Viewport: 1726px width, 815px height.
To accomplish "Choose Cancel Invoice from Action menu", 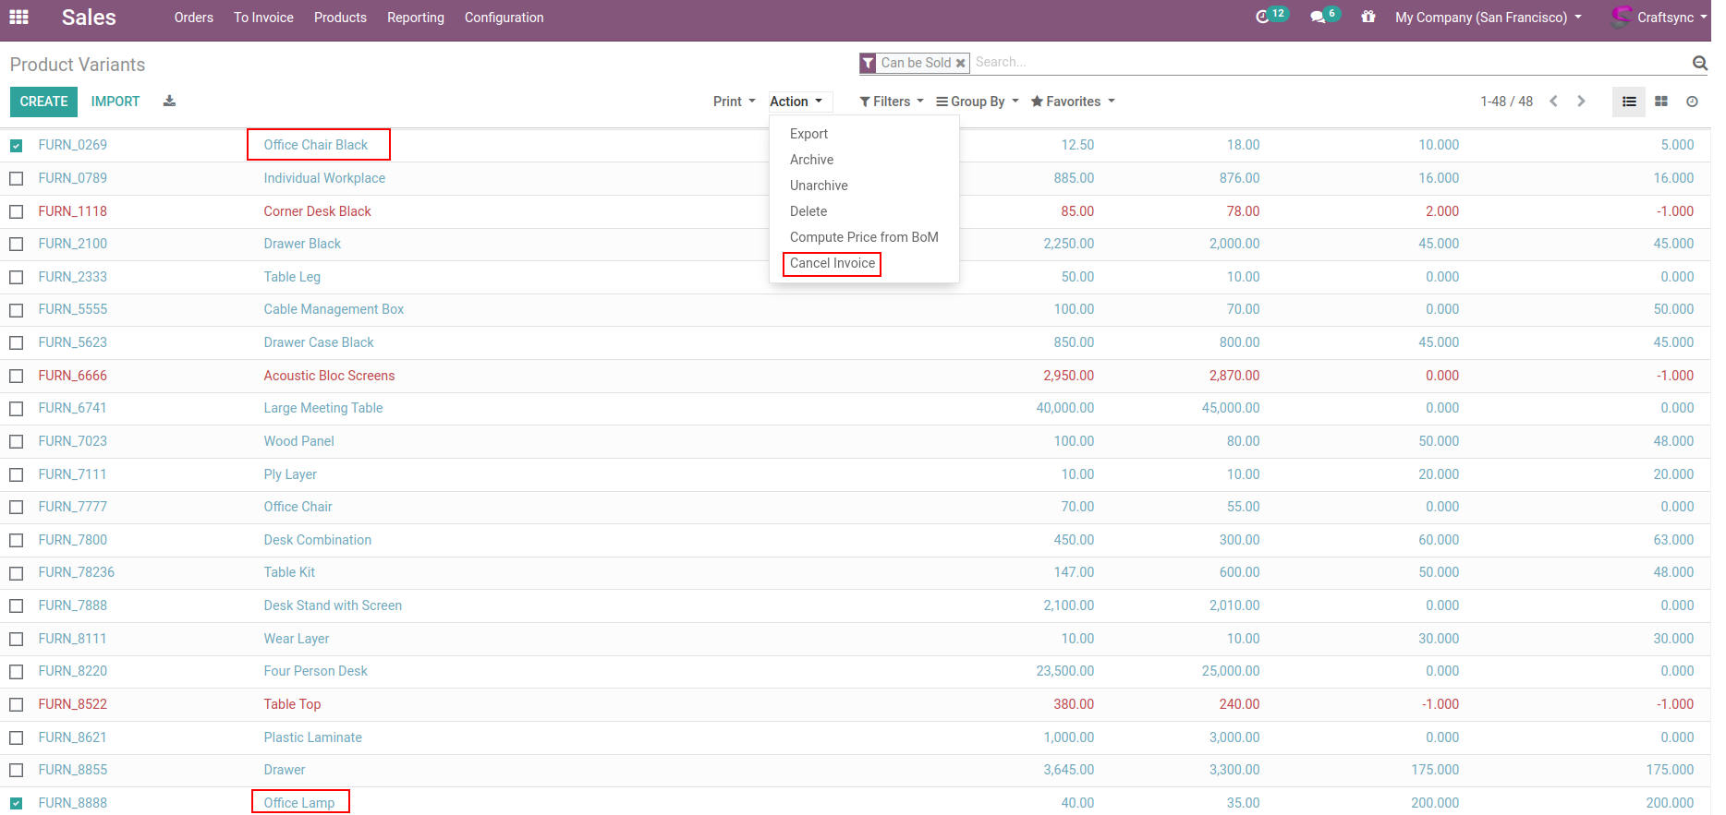I will click(832, 264).
